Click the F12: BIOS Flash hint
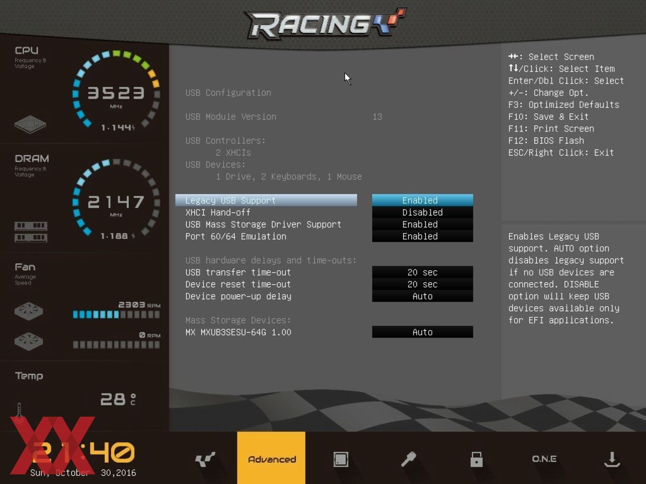The width and height of the screenshot is (646, 484). click(546, 140)
